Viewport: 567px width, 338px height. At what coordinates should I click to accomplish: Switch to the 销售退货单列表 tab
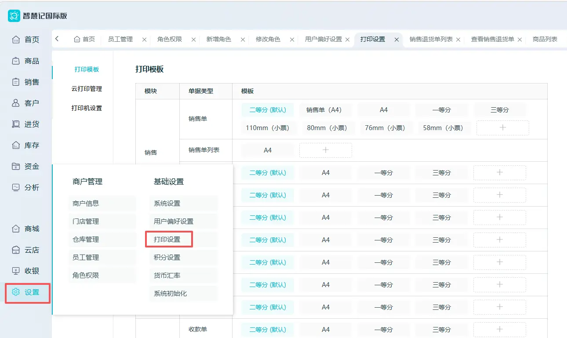tap(431, 39)
